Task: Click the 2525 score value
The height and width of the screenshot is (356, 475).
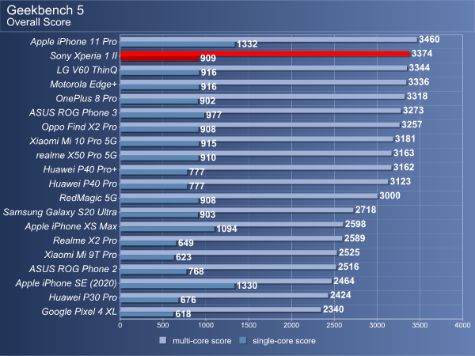Action: [x=349, y=253]
